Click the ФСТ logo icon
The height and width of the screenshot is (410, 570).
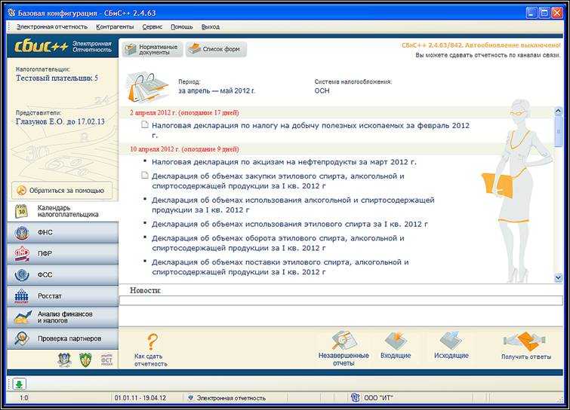pyautogui.click(x=106, y=360)
